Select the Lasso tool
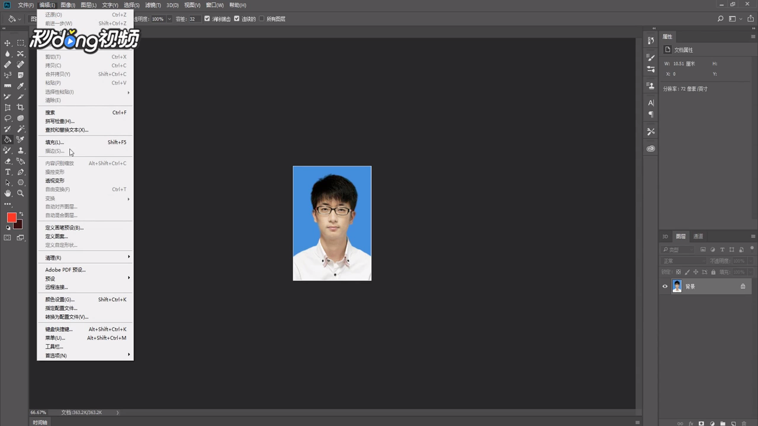Screen dimensions: 758x426 [7, 118]
